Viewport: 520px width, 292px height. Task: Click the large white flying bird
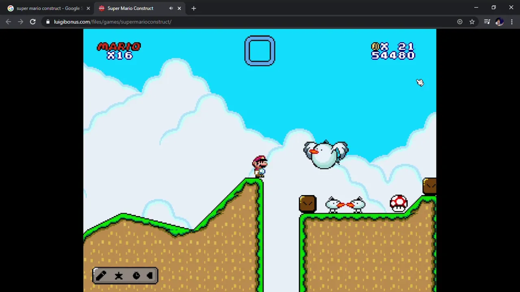click(326, 155)
